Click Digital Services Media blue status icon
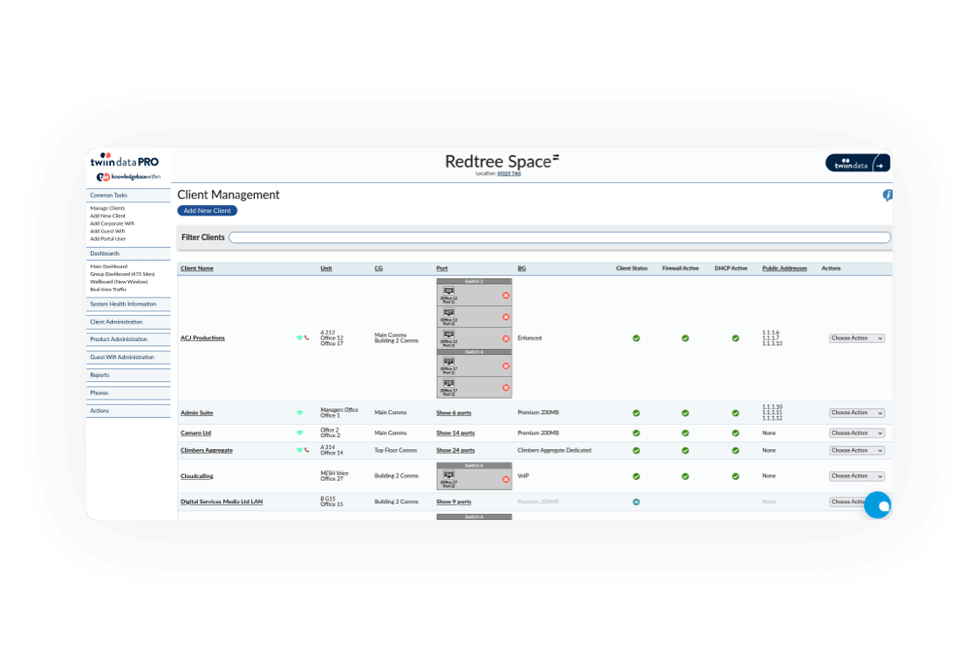The width and height of the screenshot is (979, 669). coord(636,502)
